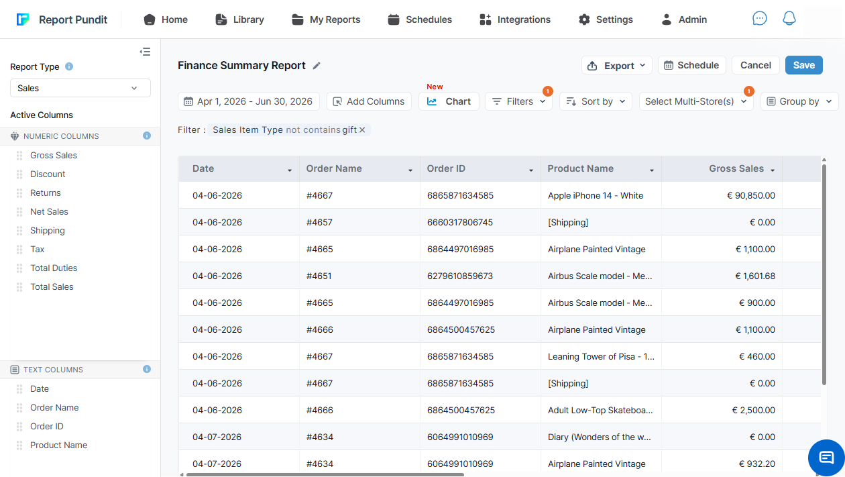Open the Library menu
The width and height of the screenshot is (845, 477).
[x=239, y=19]
